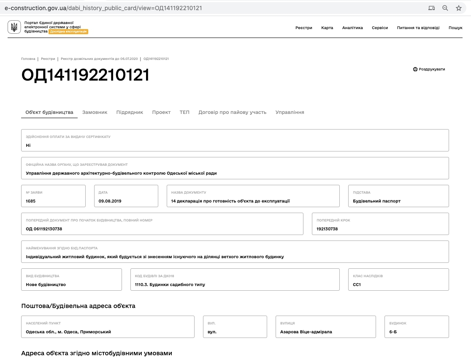Click ОД141192210121 breadcrumb item
471x362 pixels.
pos(156,59)
